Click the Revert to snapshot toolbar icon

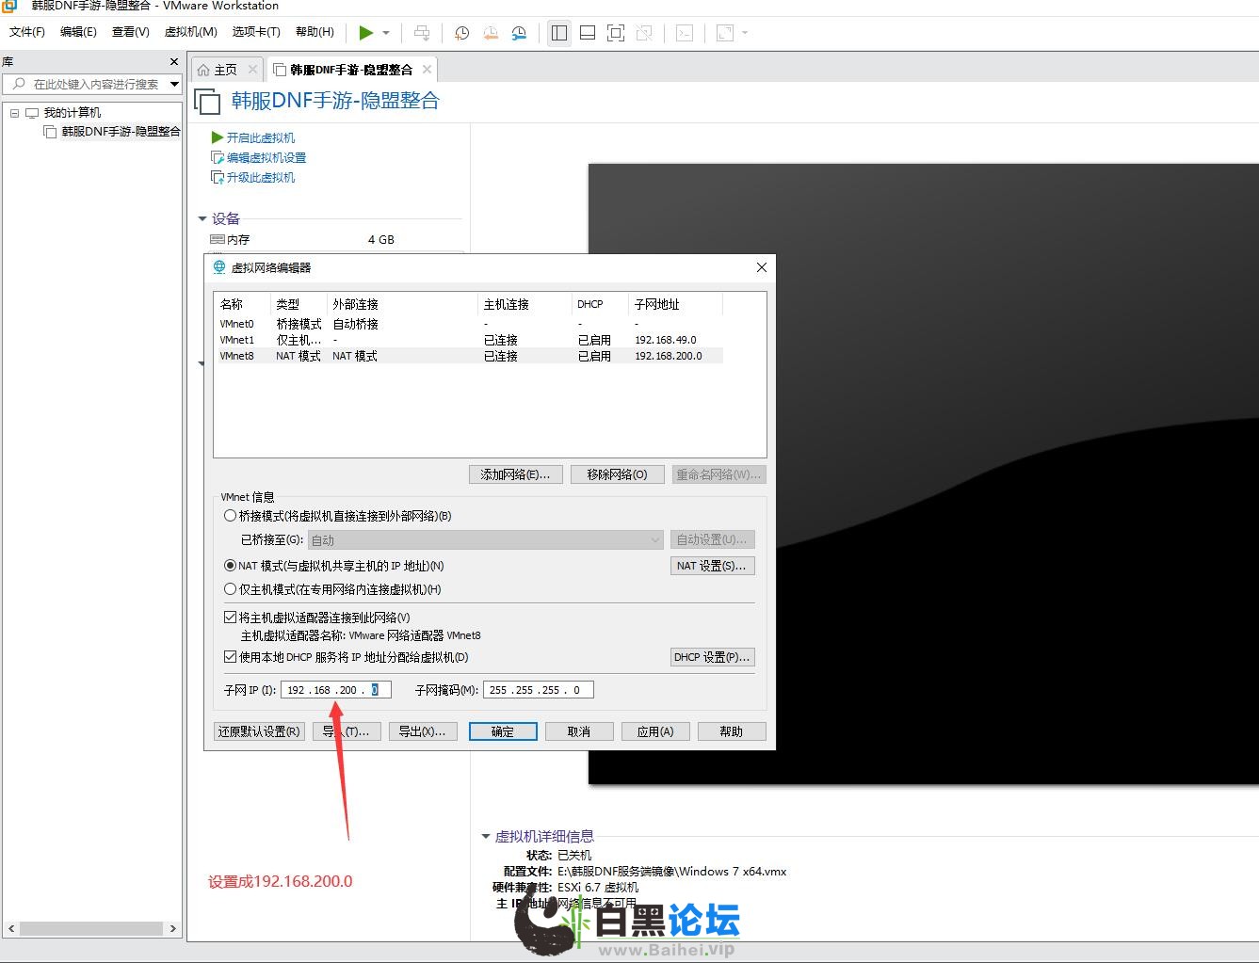coord(491,33)
